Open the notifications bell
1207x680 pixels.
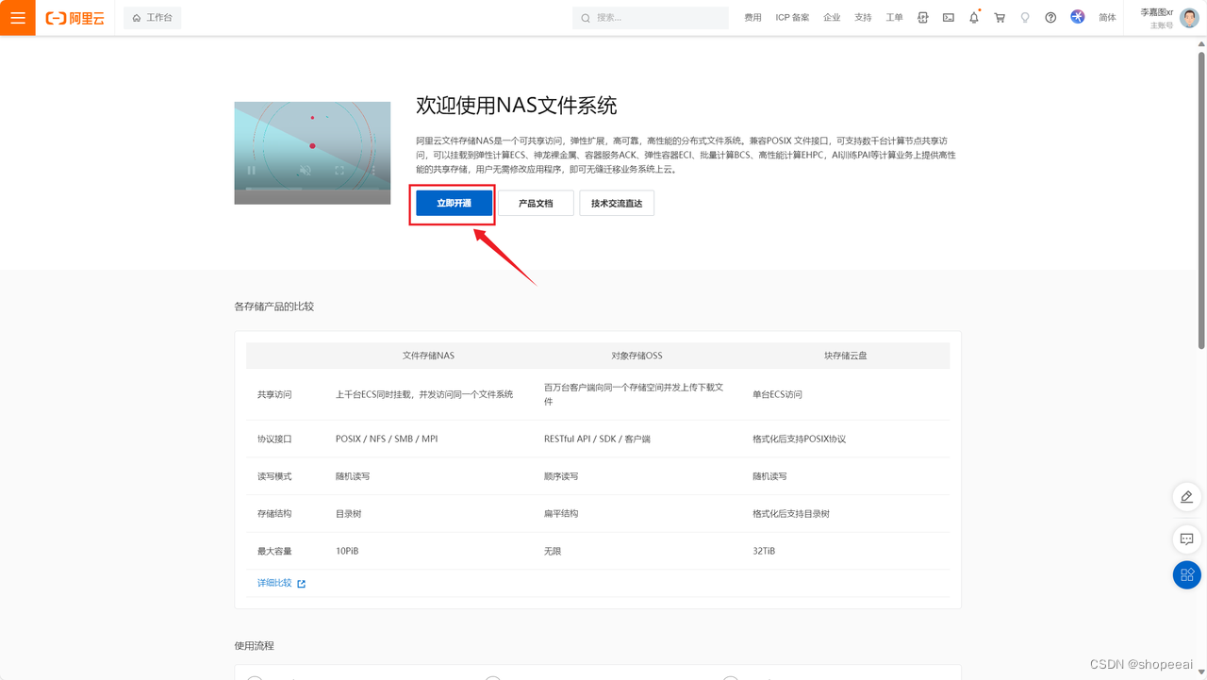(x=974, y=18)
